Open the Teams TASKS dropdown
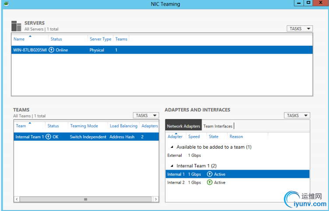Image resolution: width=329 pixels, height=211 pixels. pyautogui.click(x=146, y=116)
